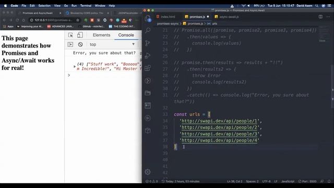334x188 pixels.
Task: Close the Promises and Async/Await browser tab
Action: coord(61,13)
